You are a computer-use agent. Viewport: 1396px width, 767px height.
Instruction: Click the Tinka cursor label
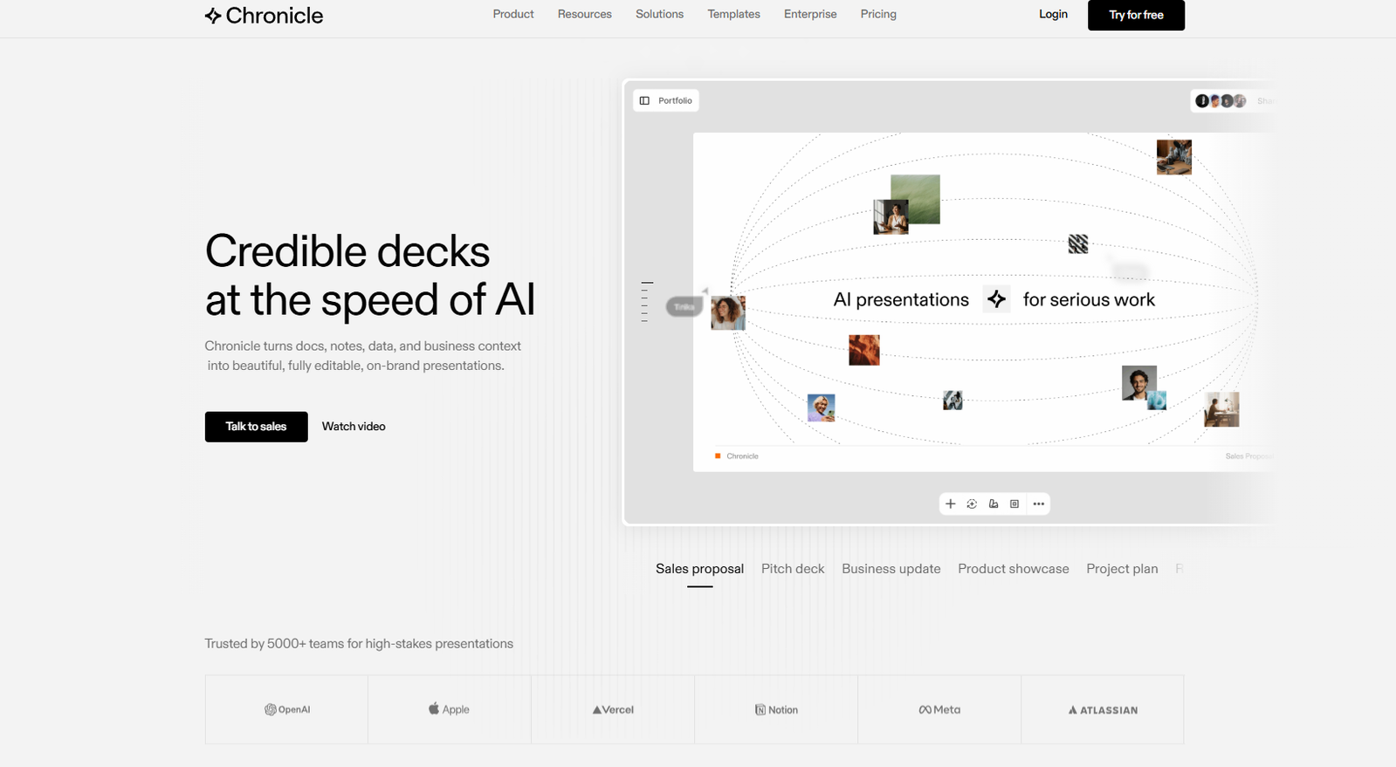pyautogui.click(x=684, y=306)
